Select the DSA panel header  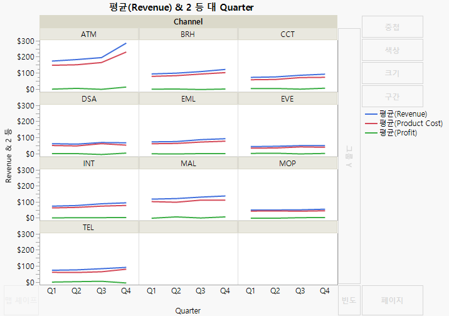(89, 99)
